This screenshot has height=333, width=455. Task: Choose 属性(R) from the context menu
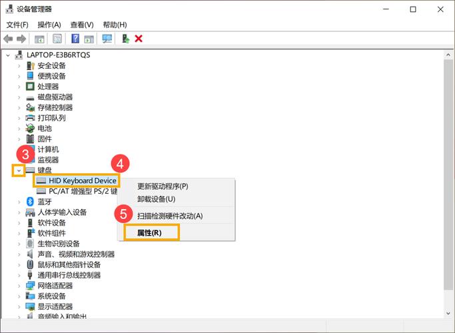pyautogui.click(x=149, y=233)
